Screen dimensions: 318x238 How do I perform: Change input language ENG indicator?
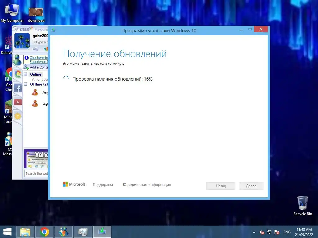pos(287,232)
